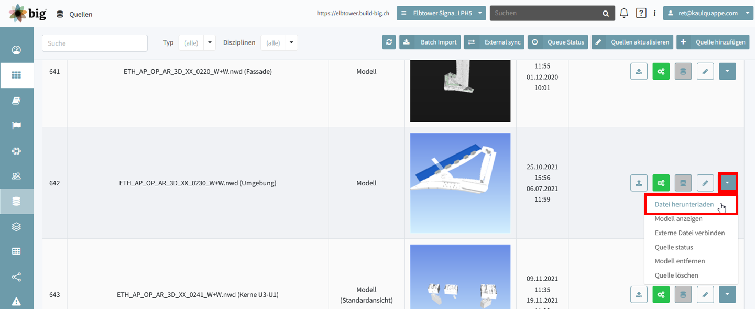Image resolution: width=755 pixels, height=309 pixels.
Task: Click row number 643
Action: pyautogui.click(x=54, y=295)
